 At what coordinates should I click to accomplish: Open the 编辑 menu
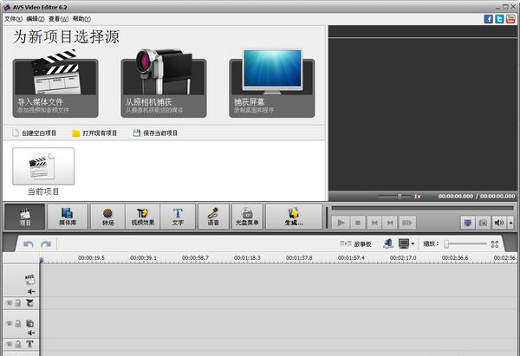click(36, 19)
